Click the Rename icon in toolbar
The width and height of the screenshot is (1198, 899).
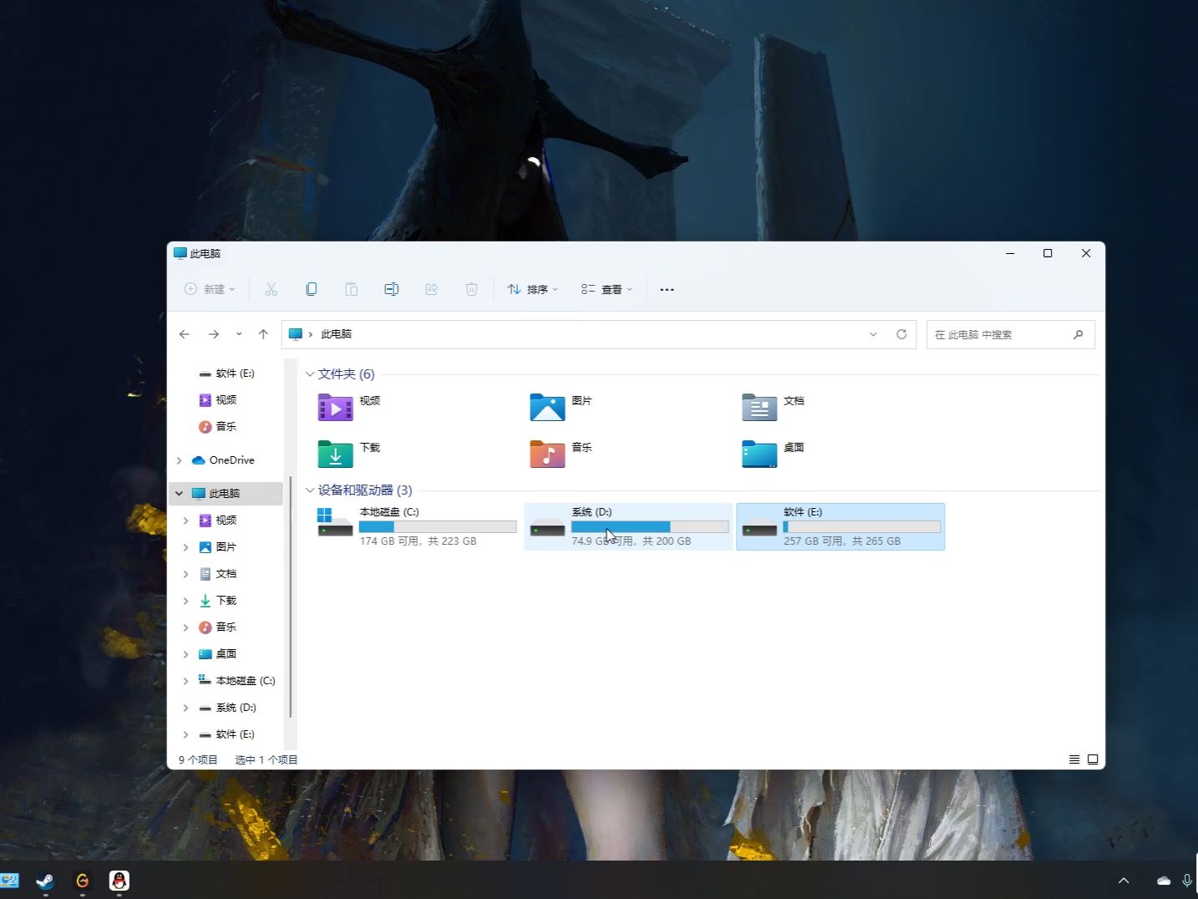391,289
